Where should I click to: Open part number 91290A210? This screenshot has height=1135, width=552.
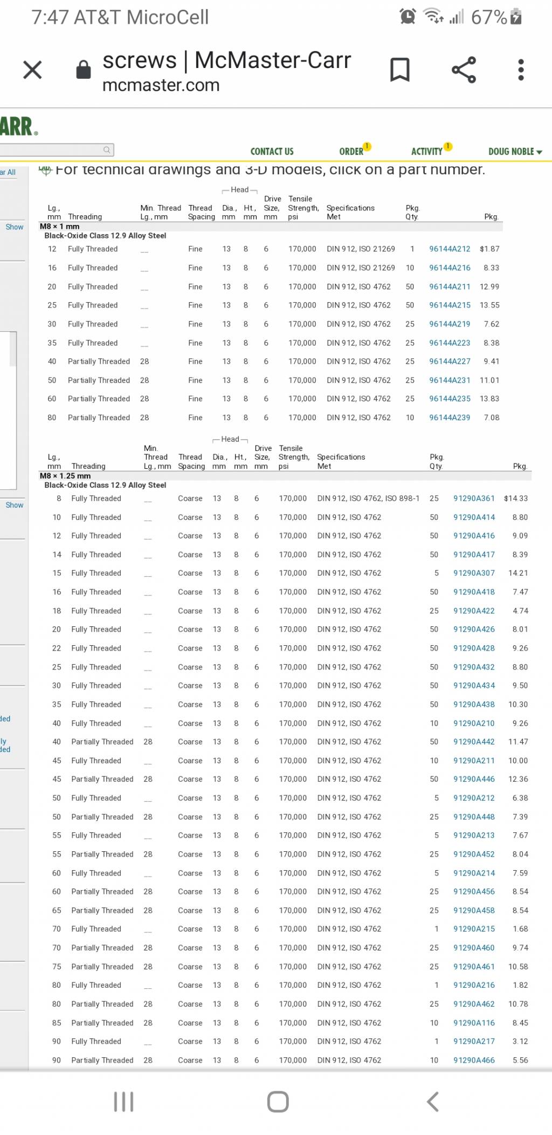pos(474,723)
